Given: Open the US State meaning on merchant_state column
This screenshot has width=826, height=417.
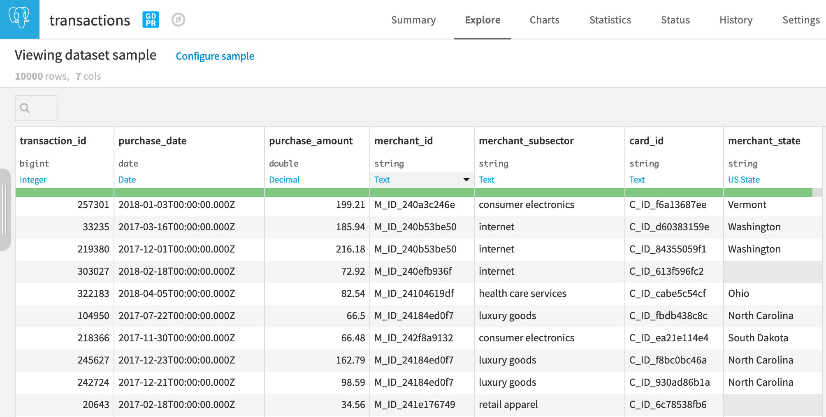Looking at the screenshot, I should click(744, 180).
